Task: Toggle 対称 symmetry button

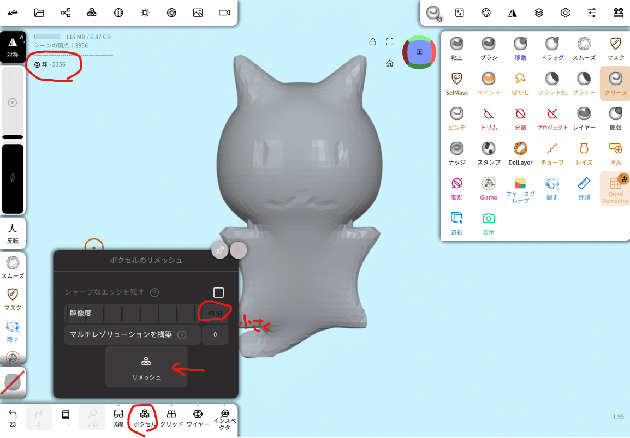Action: pyautogui.click(x=13, y=47)
